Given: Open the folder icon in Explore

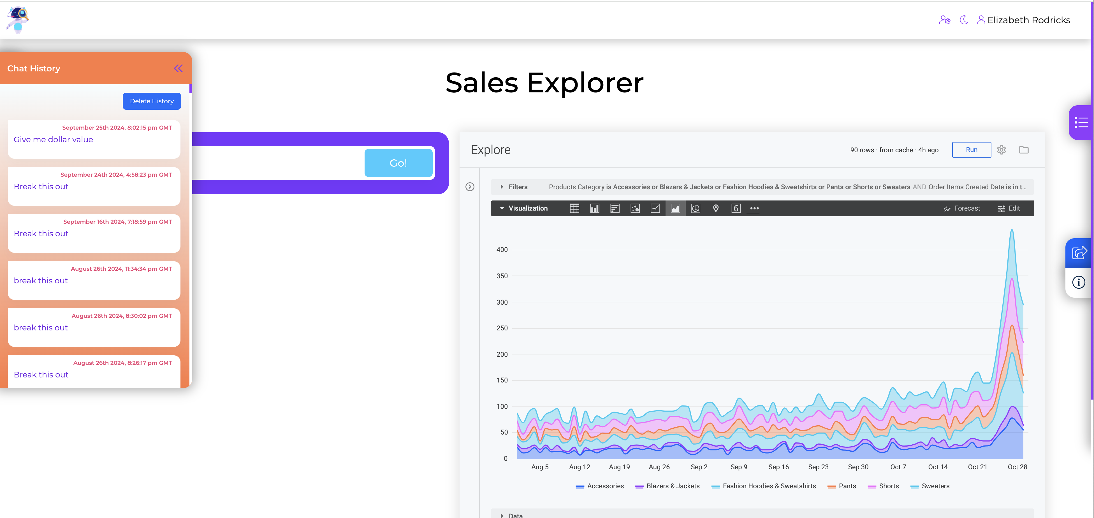Looking at the screenshot, I should coord(1024,150).
